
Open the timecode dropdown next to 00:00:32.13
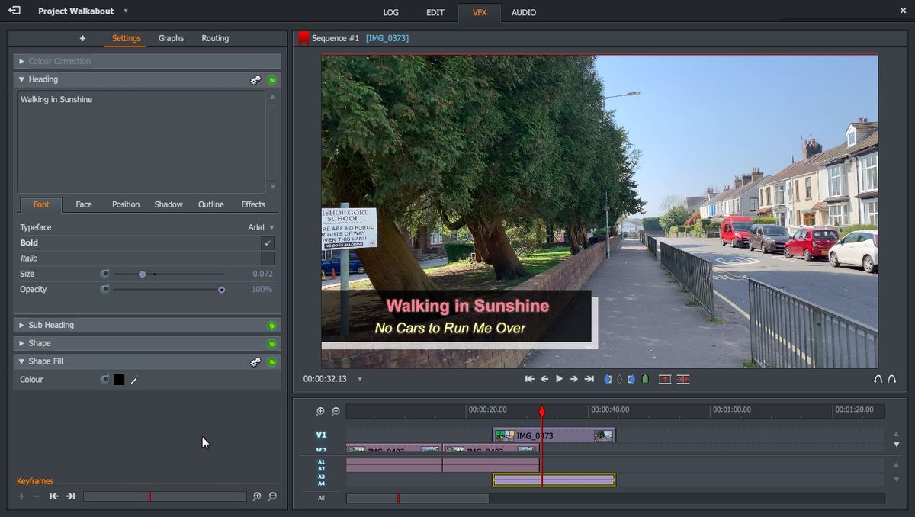click(x=359, y=379)
